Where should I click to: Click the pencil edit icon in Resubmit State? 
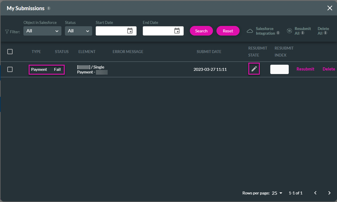(254, 69)
